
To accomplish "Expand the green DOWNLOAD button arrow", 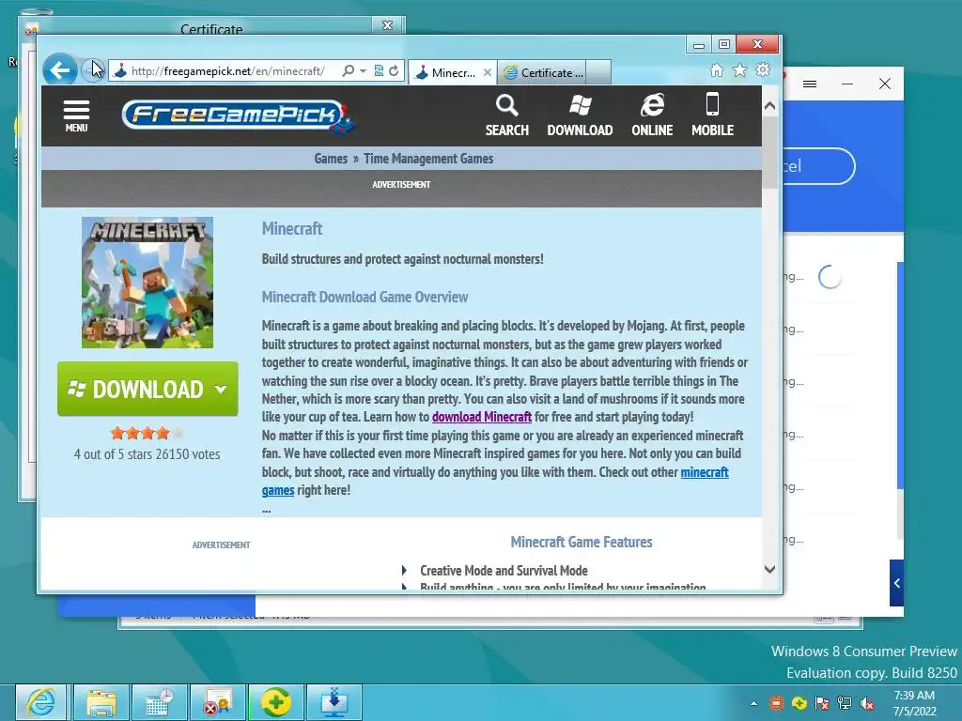I will coord(221,389).
